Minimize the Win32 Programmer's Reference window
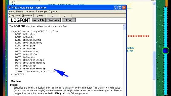 [116, 7]
